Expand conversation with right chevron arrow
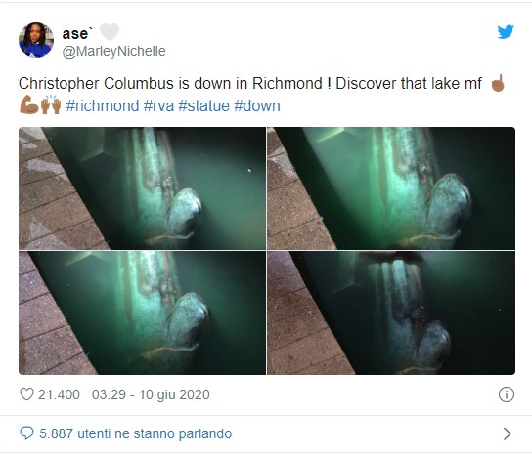This screenshot has height=454, width=532. (x=508, y=433)
